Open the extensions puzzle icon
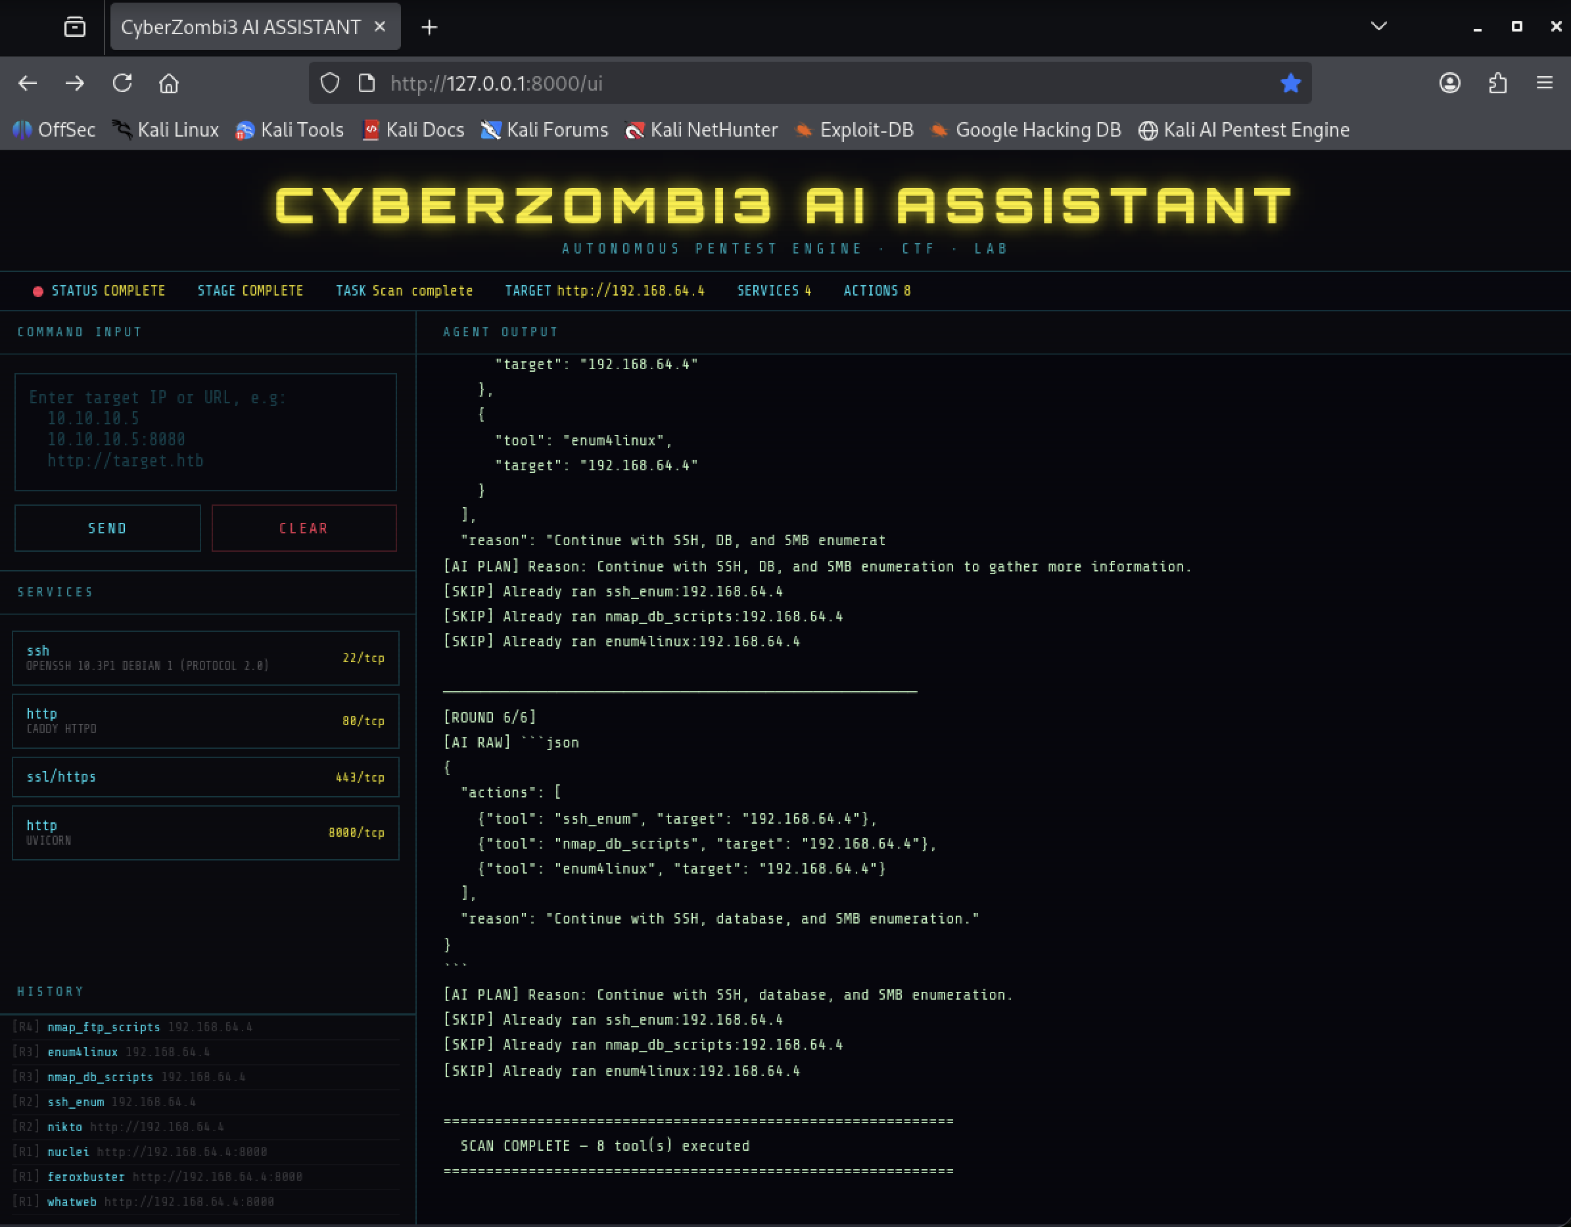The height and width of the screenshot is (1227, 1571). pos(1497,83)
